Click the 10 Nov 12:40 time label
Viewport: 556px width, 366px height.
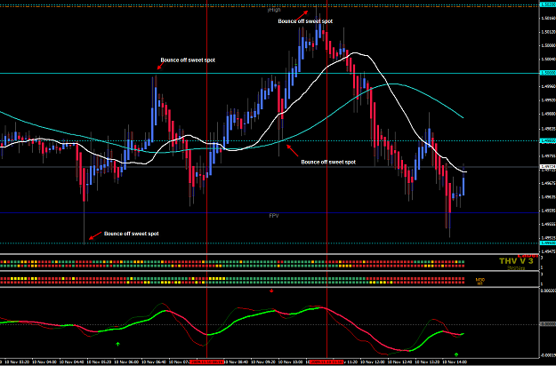click(399, 362)
